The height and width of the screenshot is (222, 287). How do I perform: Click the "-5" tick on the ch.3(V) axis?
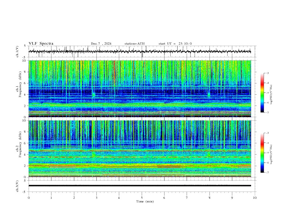point(24,192)
